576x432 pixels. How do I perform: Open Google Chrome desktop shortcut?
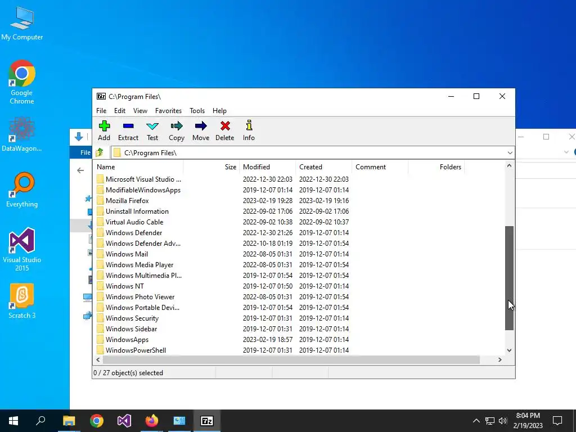point(22,82)
